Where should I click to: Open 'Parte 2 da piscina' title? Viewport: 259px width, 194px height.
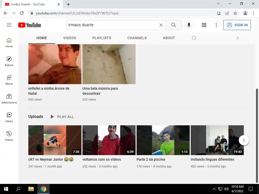(151, 160)
